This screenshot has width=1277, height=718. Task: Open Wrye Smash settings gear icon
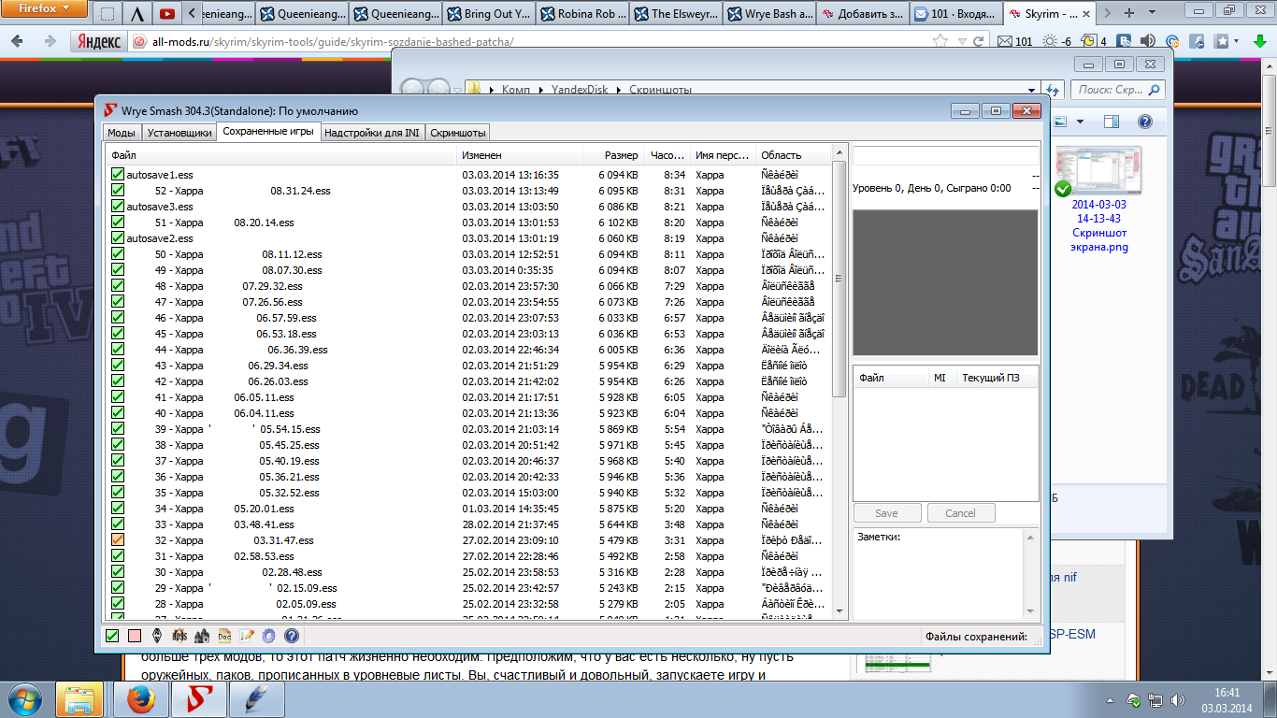pos(268,636)
